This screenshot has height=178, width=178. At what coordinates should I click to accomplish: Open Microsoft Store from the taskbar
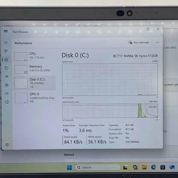click(x=163, y=167)
